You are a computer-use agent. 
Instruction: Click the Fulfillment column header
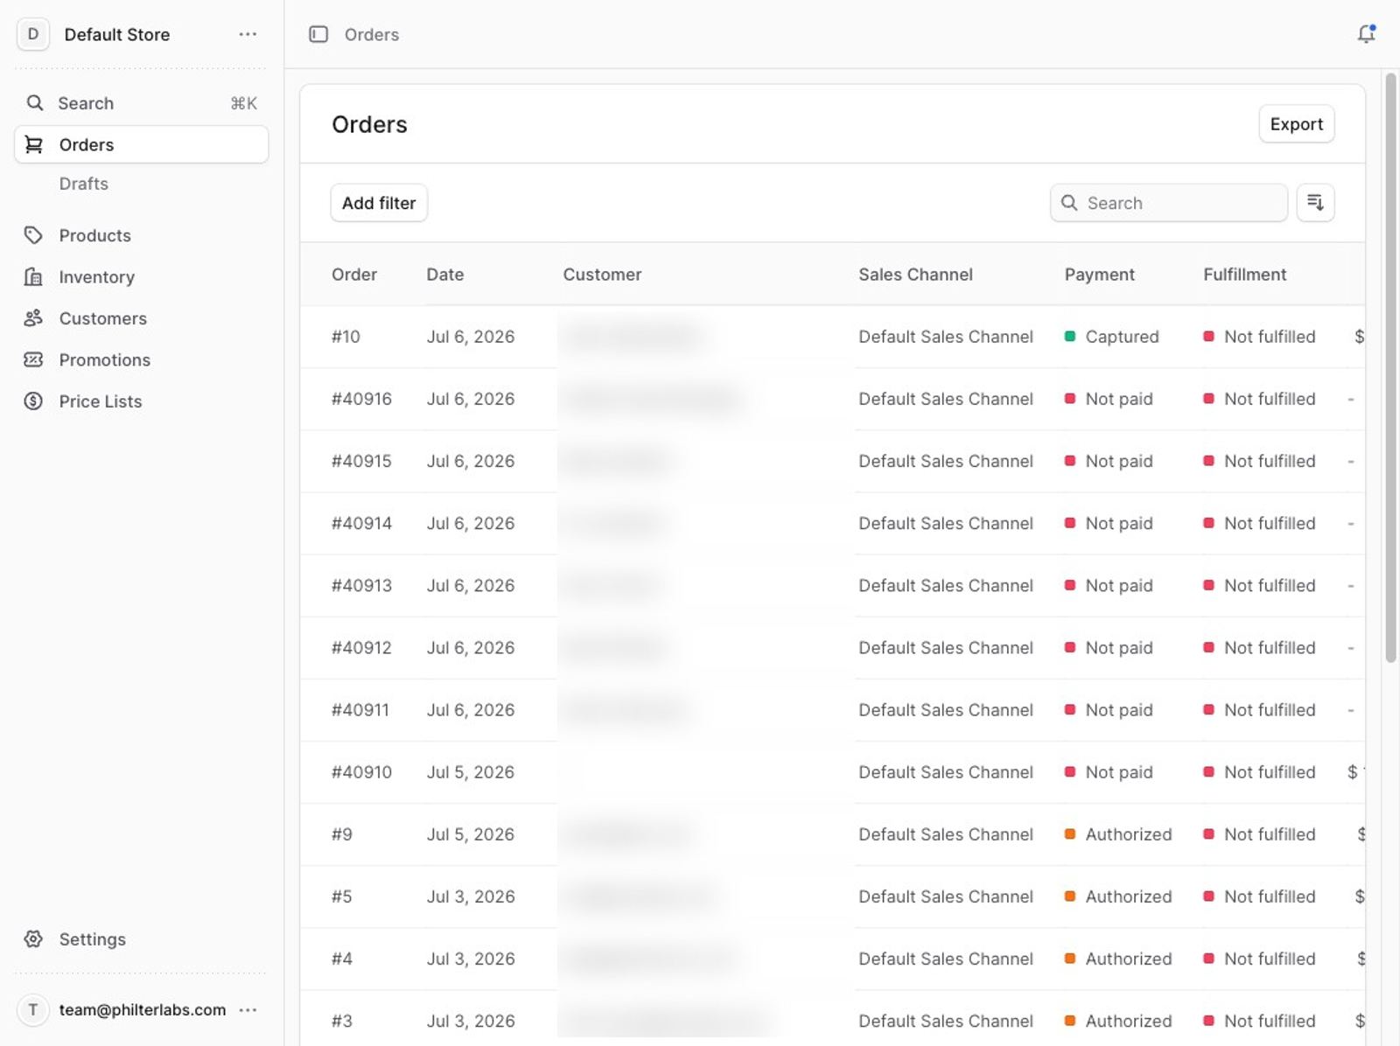(x=1244, y=275)
